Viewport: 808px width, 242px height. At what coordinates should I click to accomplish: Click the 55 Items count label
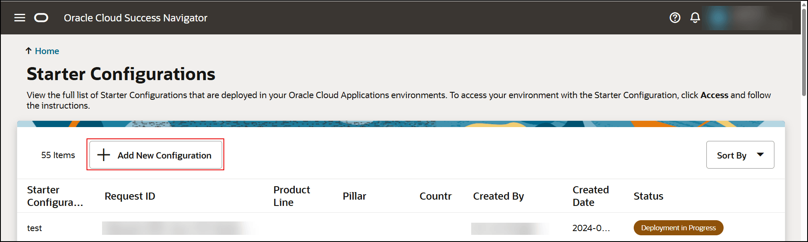[58, 155]
